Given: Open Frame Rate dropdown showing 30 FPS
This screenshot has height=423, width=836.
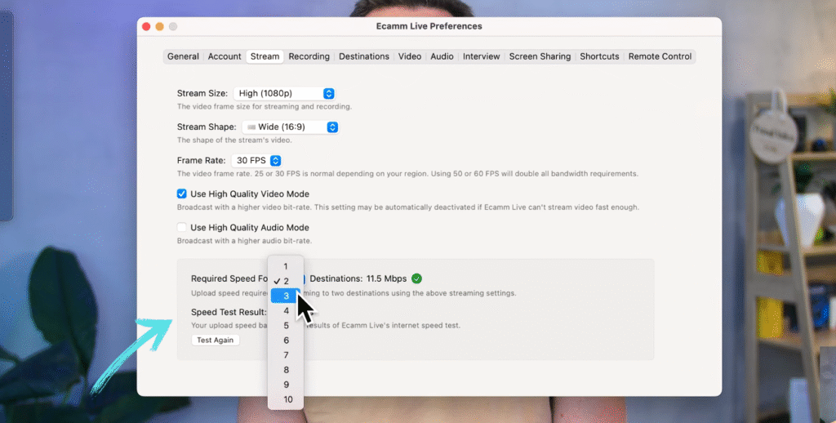Looking at the screenshot, I should pos(256,161).
